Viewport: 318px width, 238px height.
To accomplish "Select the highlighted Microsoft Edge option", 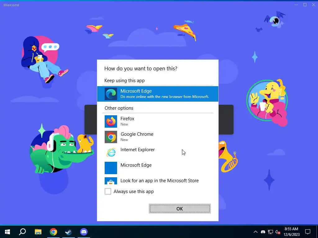I will coord(157,94).
